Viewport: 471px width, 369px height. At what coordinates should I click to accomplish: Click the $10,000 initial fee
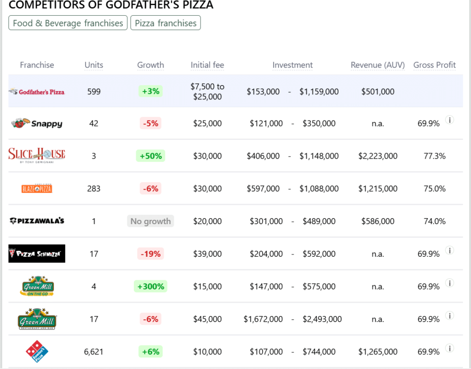point(207,352)
